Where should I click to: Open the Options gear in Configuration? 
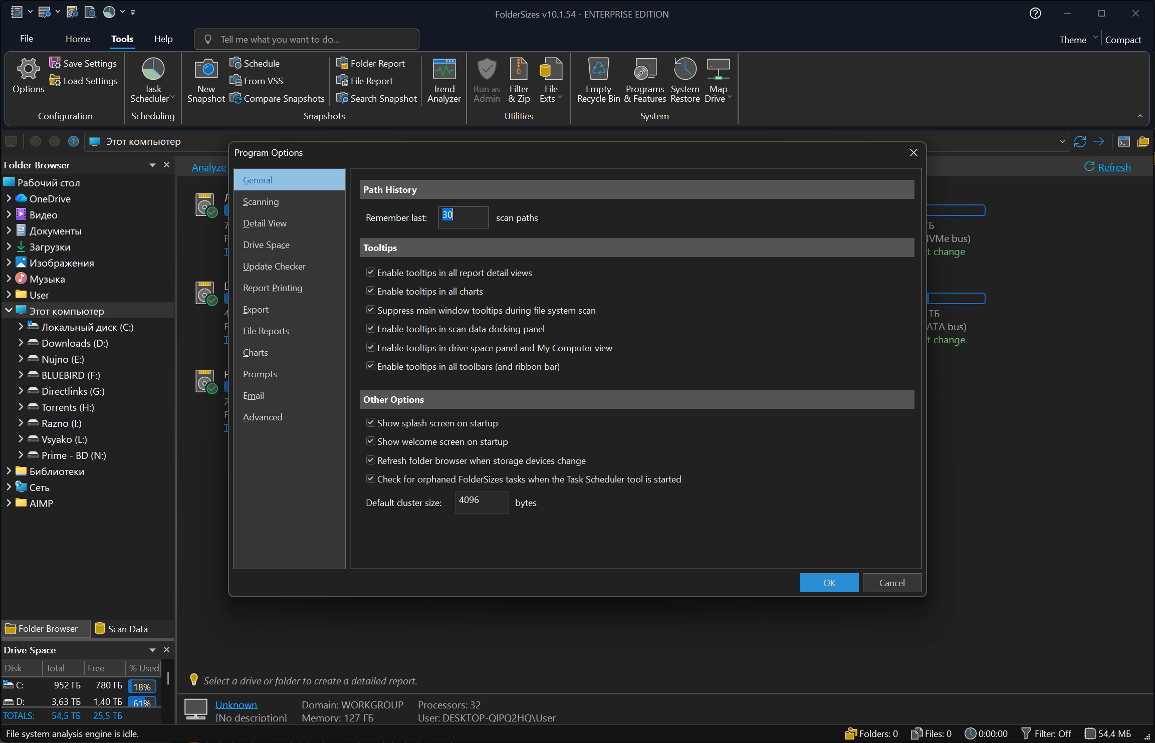pos(28,76)
